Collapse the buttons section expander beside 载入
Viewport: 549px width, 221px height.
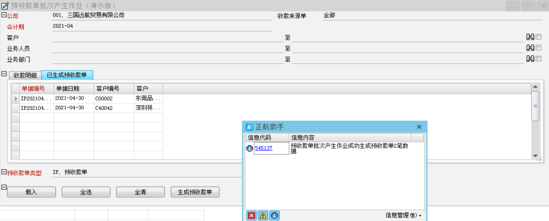point(4,187)
